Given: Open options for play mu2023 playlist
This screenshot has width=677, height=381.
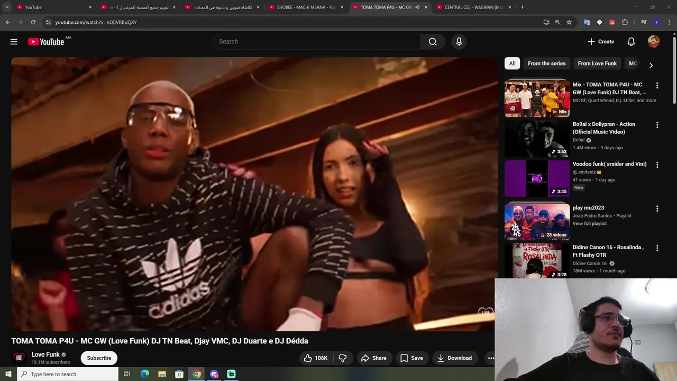Looking at the screenshot, I should coord(657,208).
